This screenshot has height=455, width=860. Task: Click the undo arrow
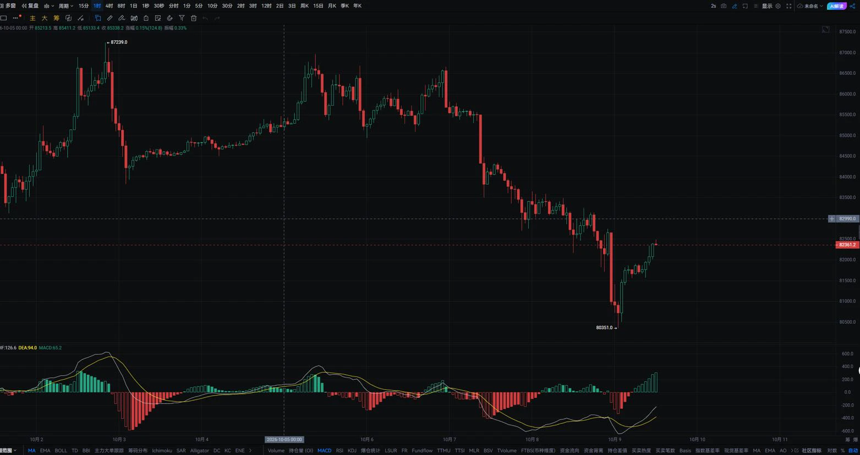tap(205, 18)
